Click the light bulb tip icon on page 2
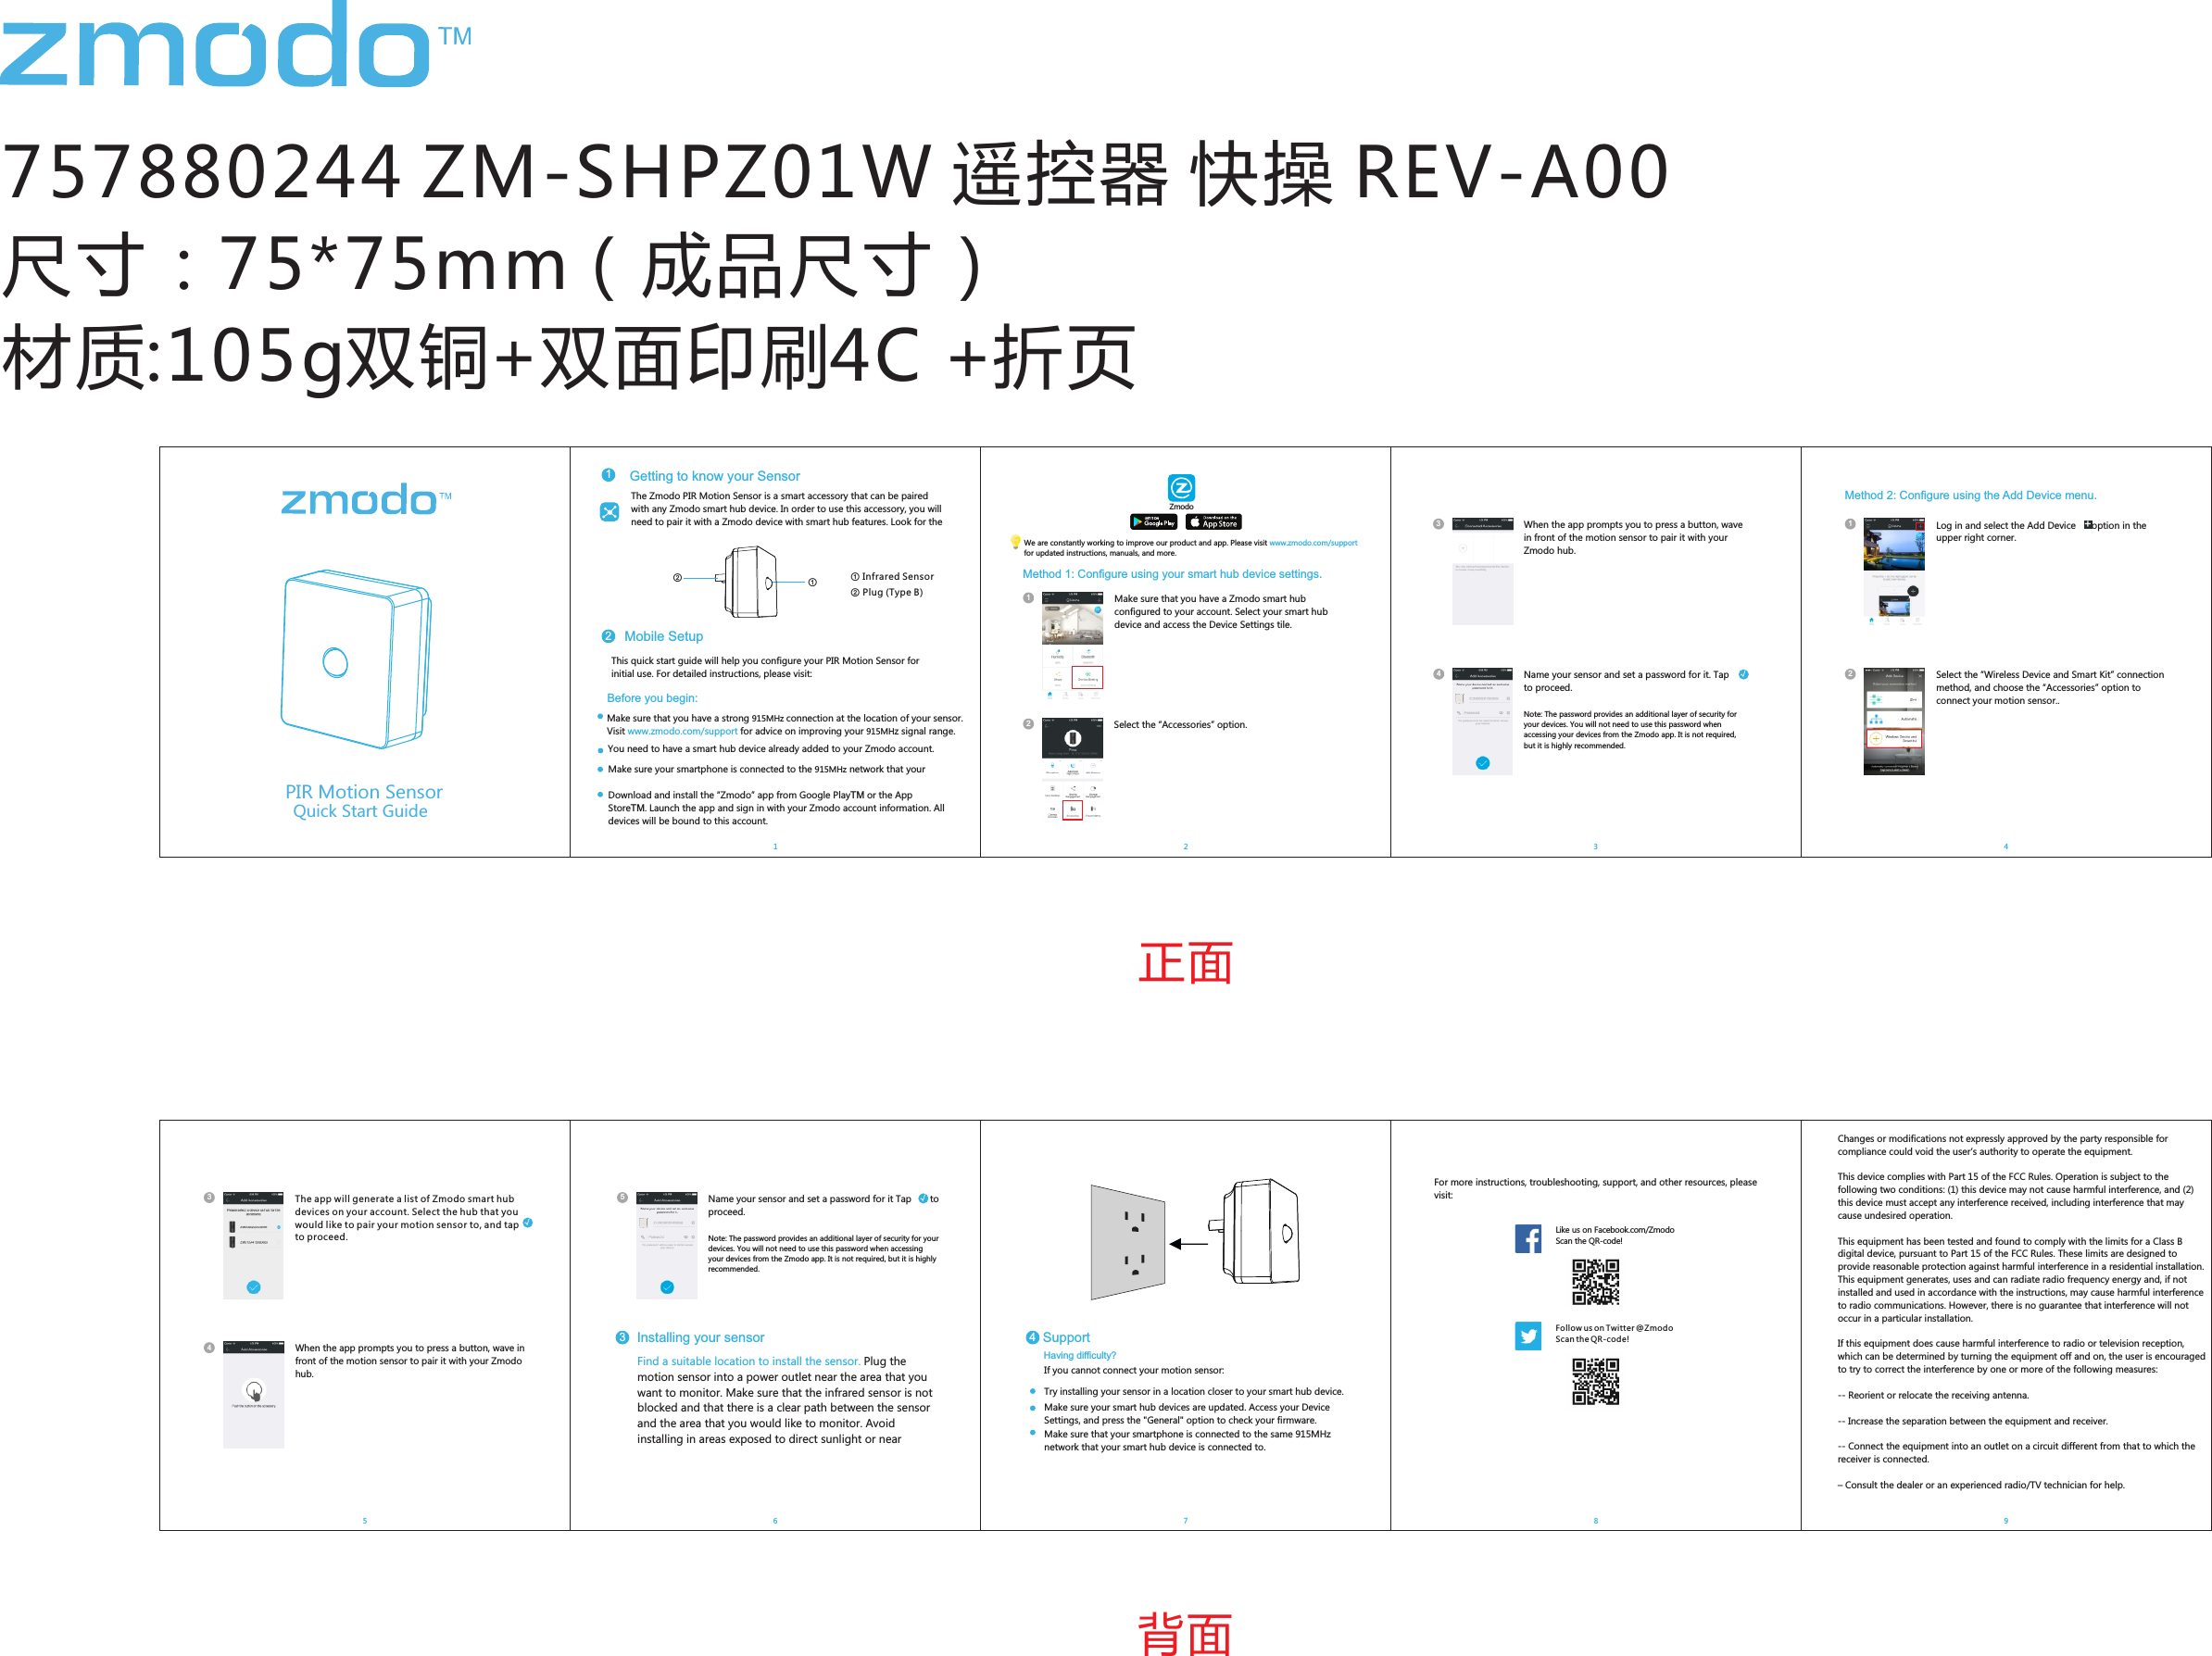The height and width of the screenshot is (1656, 2212). click(x=1016, y=544)
